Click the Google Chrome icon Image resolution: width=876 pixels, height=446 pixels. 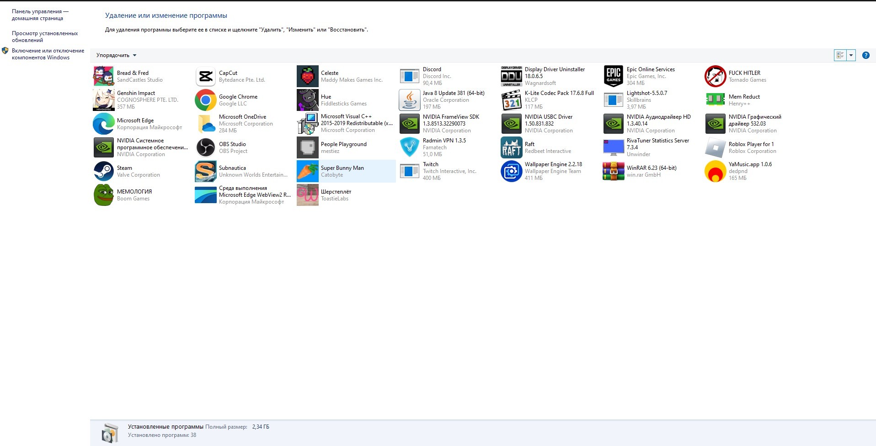[206, 100]
